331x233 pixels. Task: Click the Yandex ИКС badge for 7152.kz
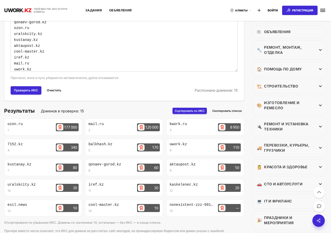[67, 147]
